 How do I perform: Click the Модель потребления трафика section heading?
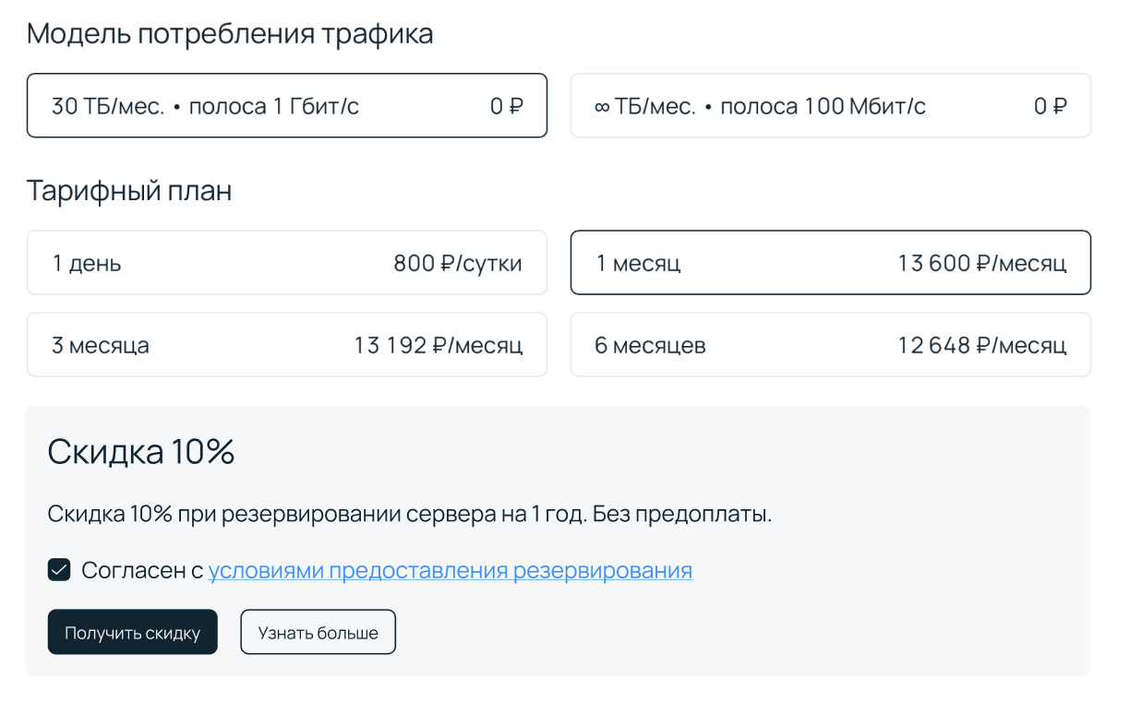point(231,32)
